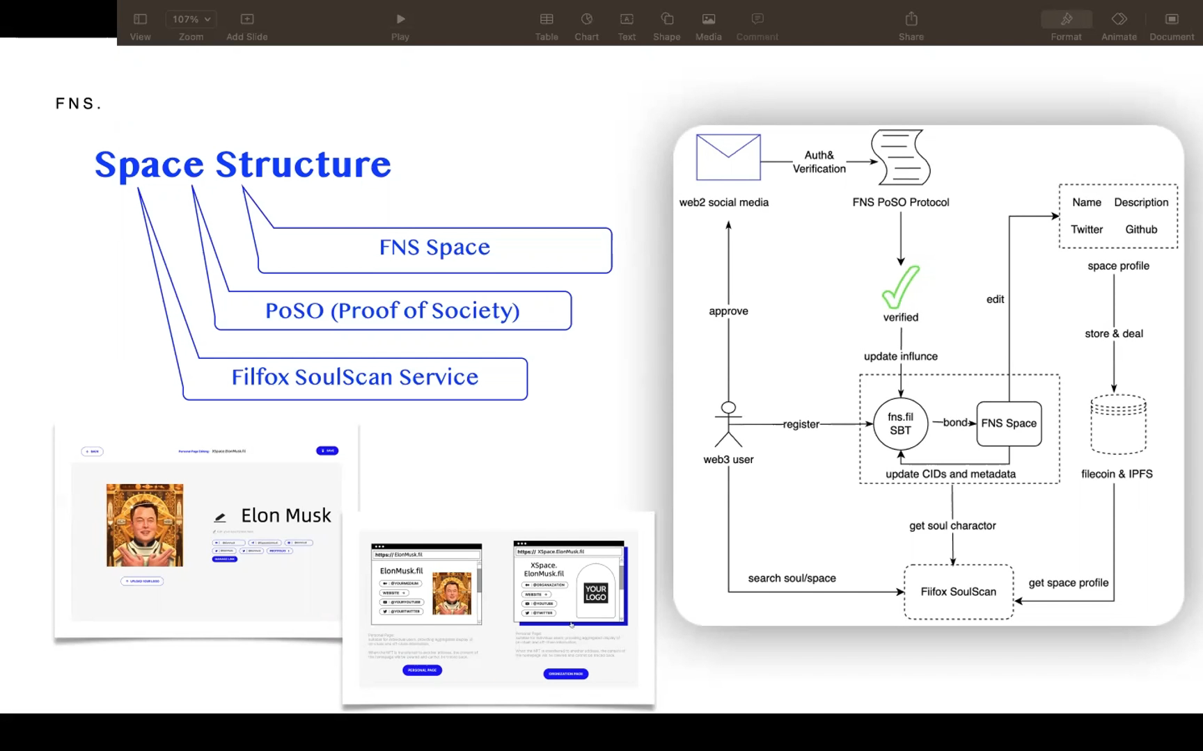Image resolution: width=1203 pixels, height=751 pixels.
Task: Click the Description label in profile box
Action: 1141,202
